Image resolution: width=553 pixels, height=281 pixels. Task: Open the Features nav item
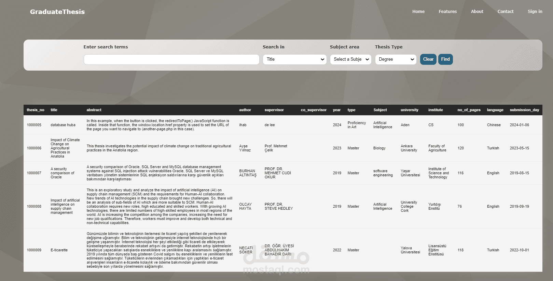(448, 11)
